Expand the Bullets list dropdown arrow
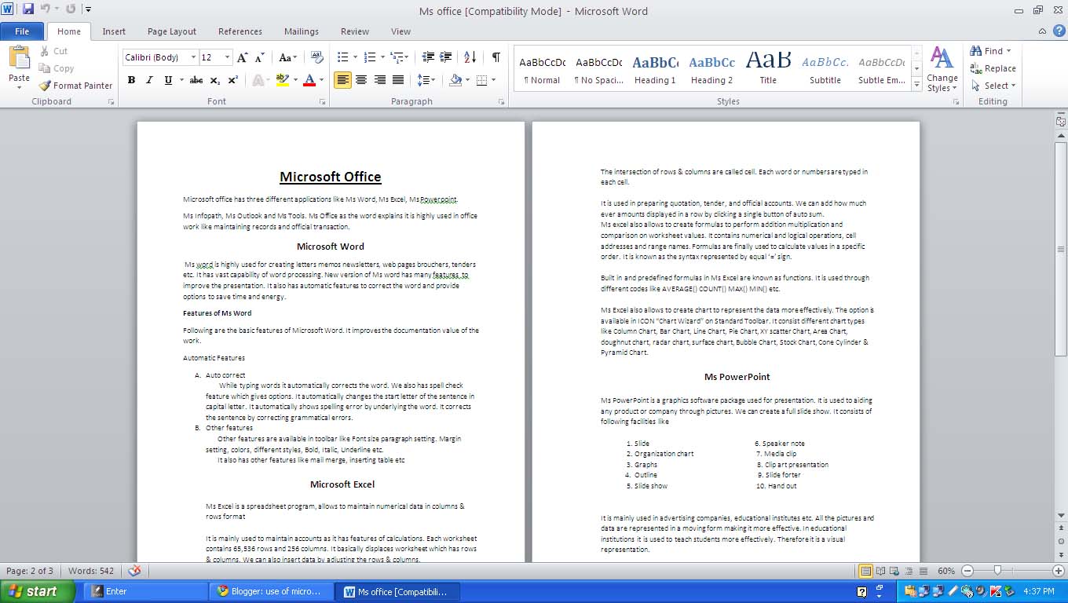This screenshot has width=1068, height=603. pos(356,57)
